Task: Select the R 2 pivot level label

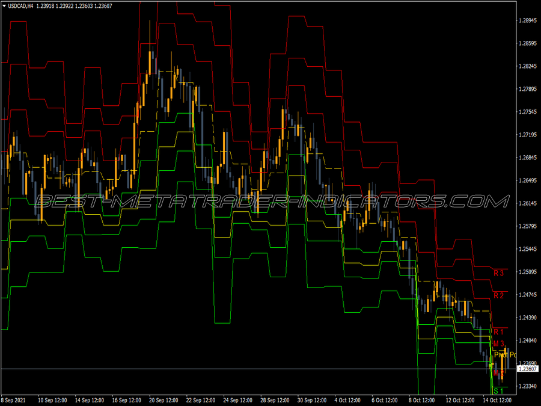Action: pos(498,295)
